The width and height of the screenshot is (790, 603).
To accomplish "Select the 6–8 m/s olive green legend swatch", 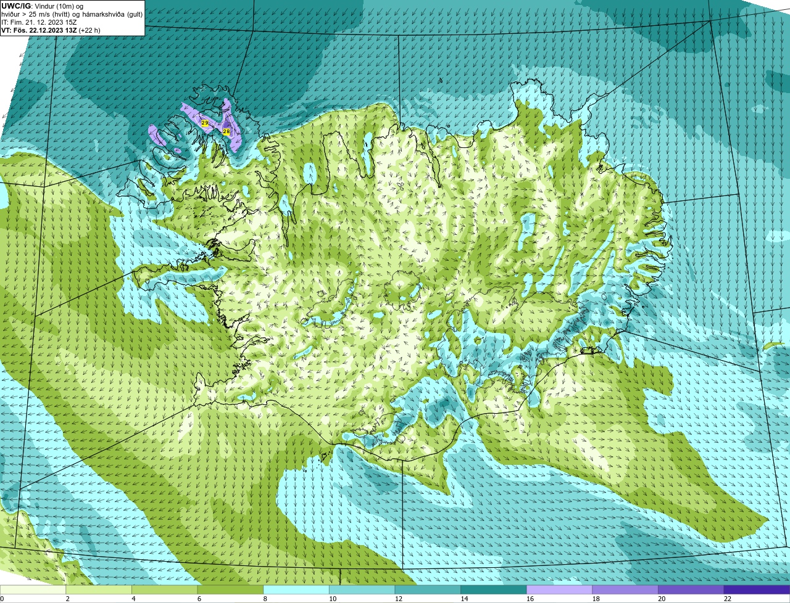I will [231, 589].
